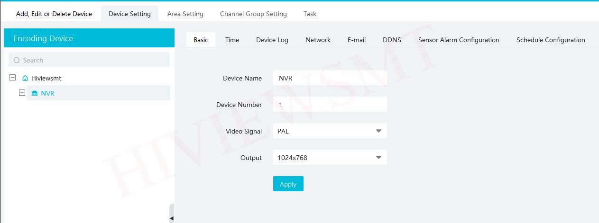Open the Network settings tab

(x=318, y=40)
